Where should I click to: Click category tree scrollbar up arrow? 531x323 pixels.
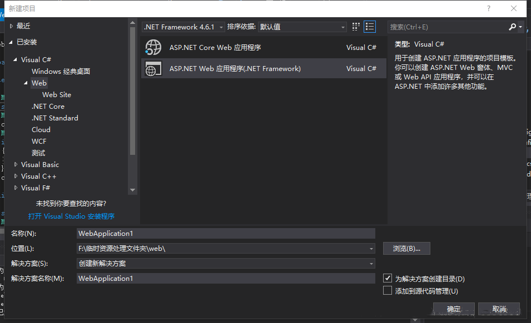point(132,23)
